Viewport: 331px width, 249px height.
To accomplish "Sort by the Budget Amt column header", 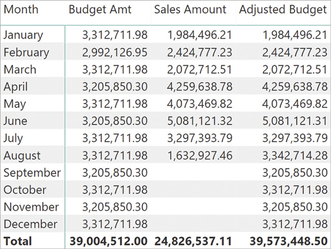I will click(100, 10).
